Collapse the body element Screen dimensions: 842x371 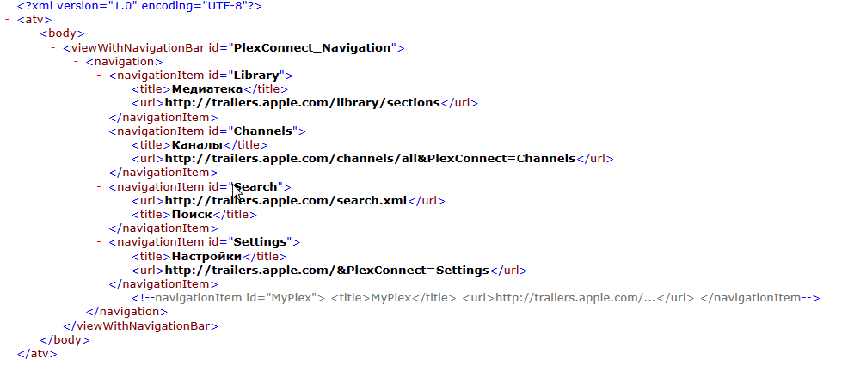[31, 33]
